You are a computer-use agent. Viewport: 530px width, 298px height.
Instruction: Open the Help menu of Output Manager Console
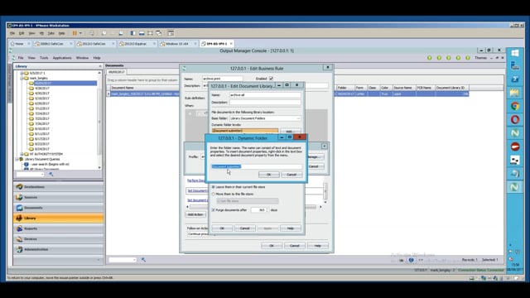pyautogui.click(x=97, y=58)
